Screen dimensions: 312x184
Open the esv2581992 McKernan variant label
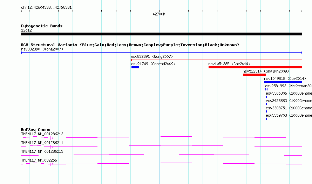(x=289, y=86)
